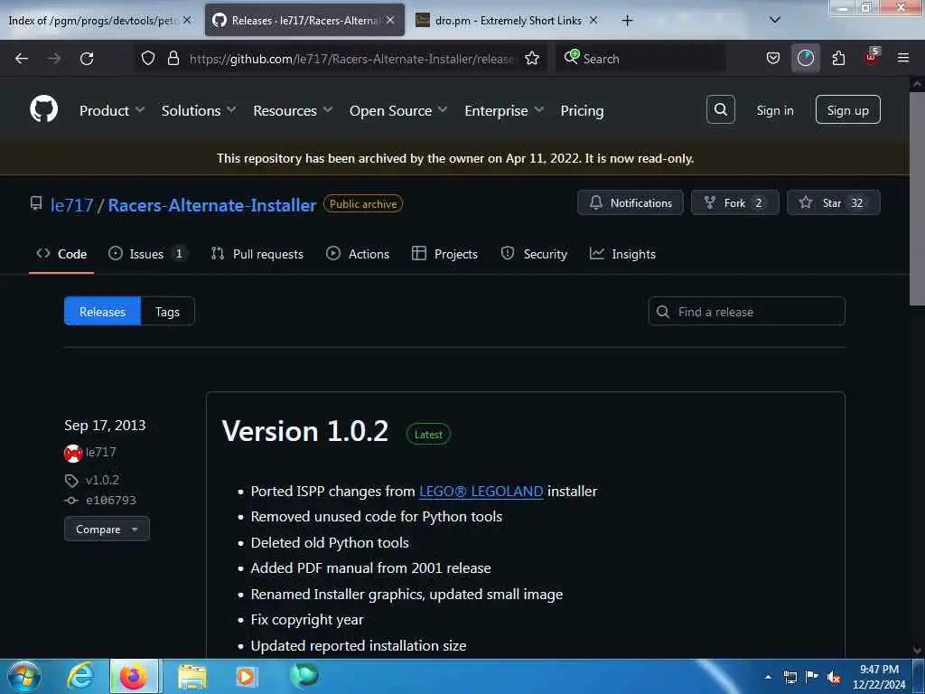Open the Windows Start menu
Screen dimensions: 925x694
coord(24,677)
